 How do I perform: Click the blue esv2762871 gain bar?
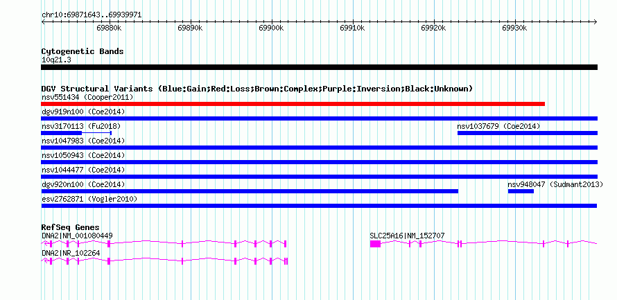point(319,206)
